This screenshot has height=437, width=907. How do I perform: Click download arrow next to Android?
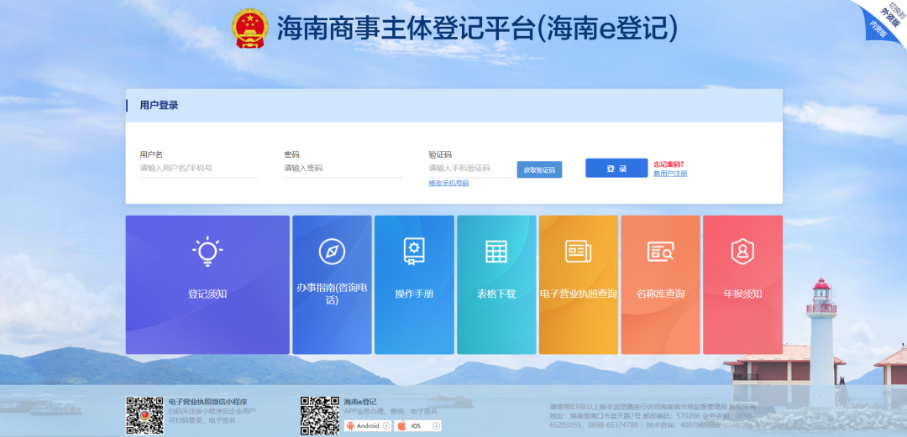click(x=386, y=426)
